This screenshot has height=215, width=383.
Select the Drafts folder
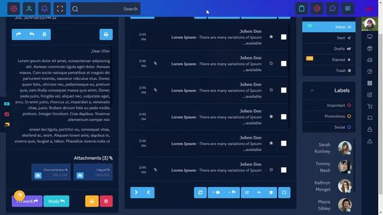pos(329,49)
